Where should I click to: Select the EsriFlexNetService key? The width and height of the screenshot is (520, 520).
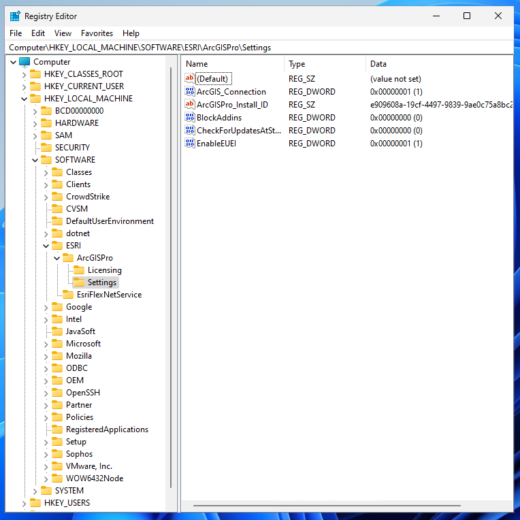pos(109,295)
